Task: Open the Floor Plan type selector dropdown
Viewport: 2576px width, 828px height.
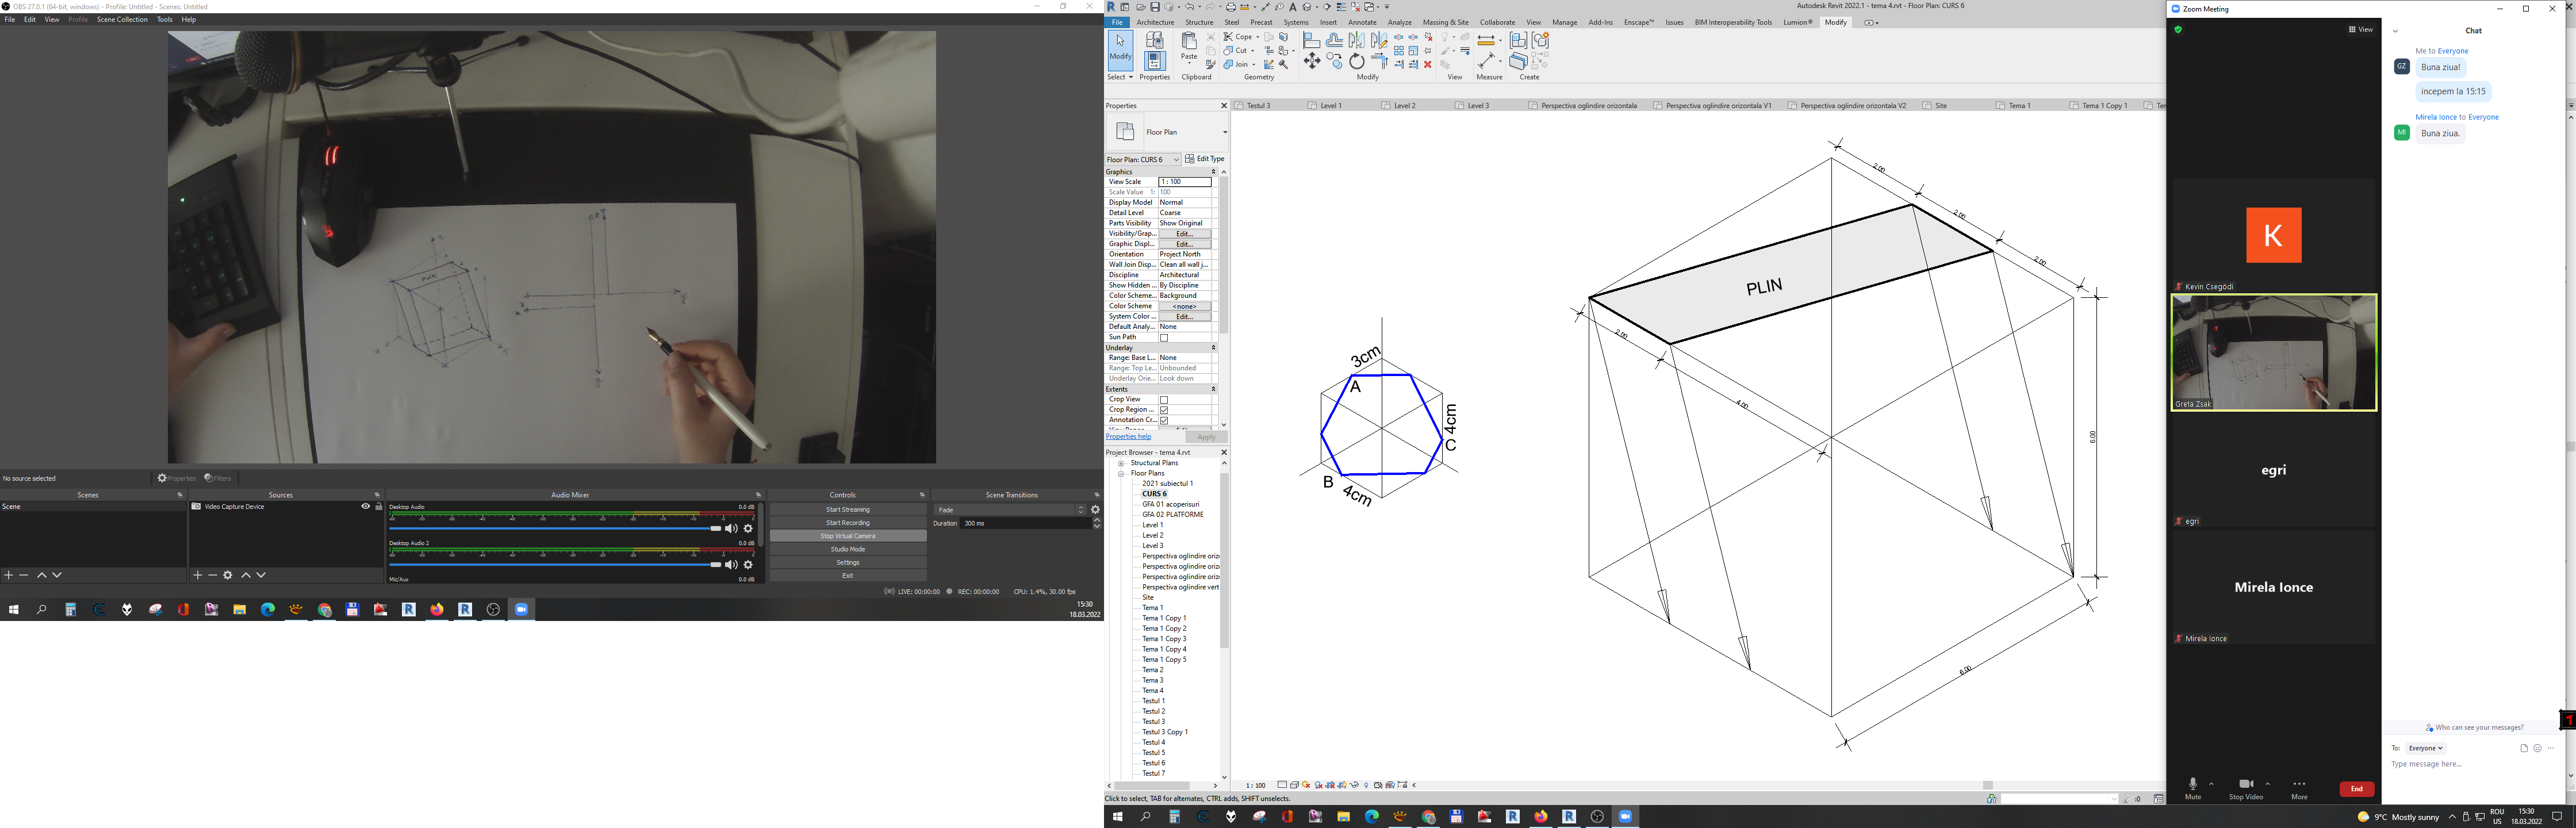Action: pos(1223,132)
